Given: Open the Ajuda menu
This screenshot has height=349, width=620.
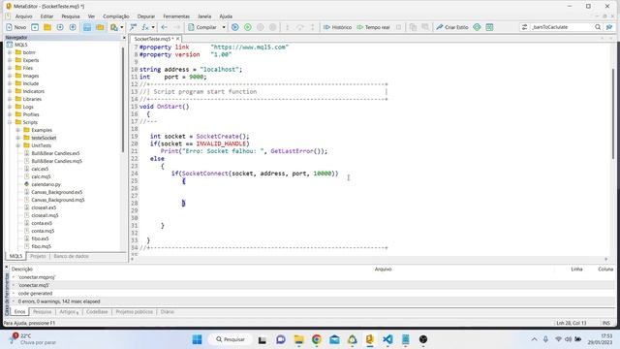Looking at the screenshot, I should point(226,16).
